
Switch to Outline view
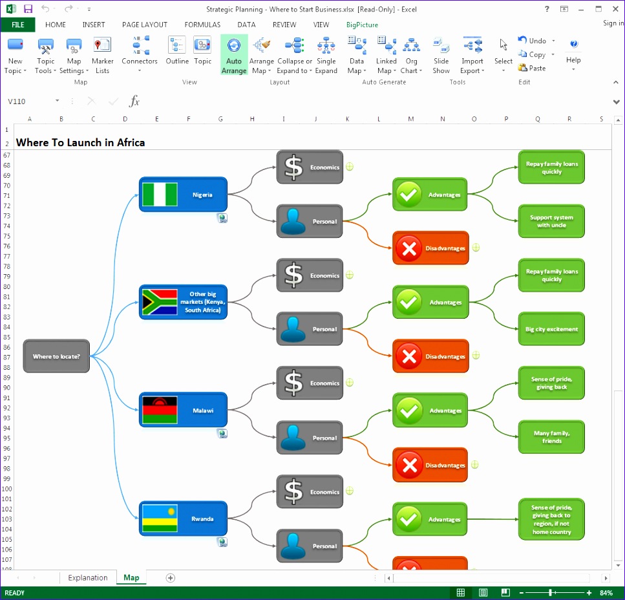(x=177, y=51)
